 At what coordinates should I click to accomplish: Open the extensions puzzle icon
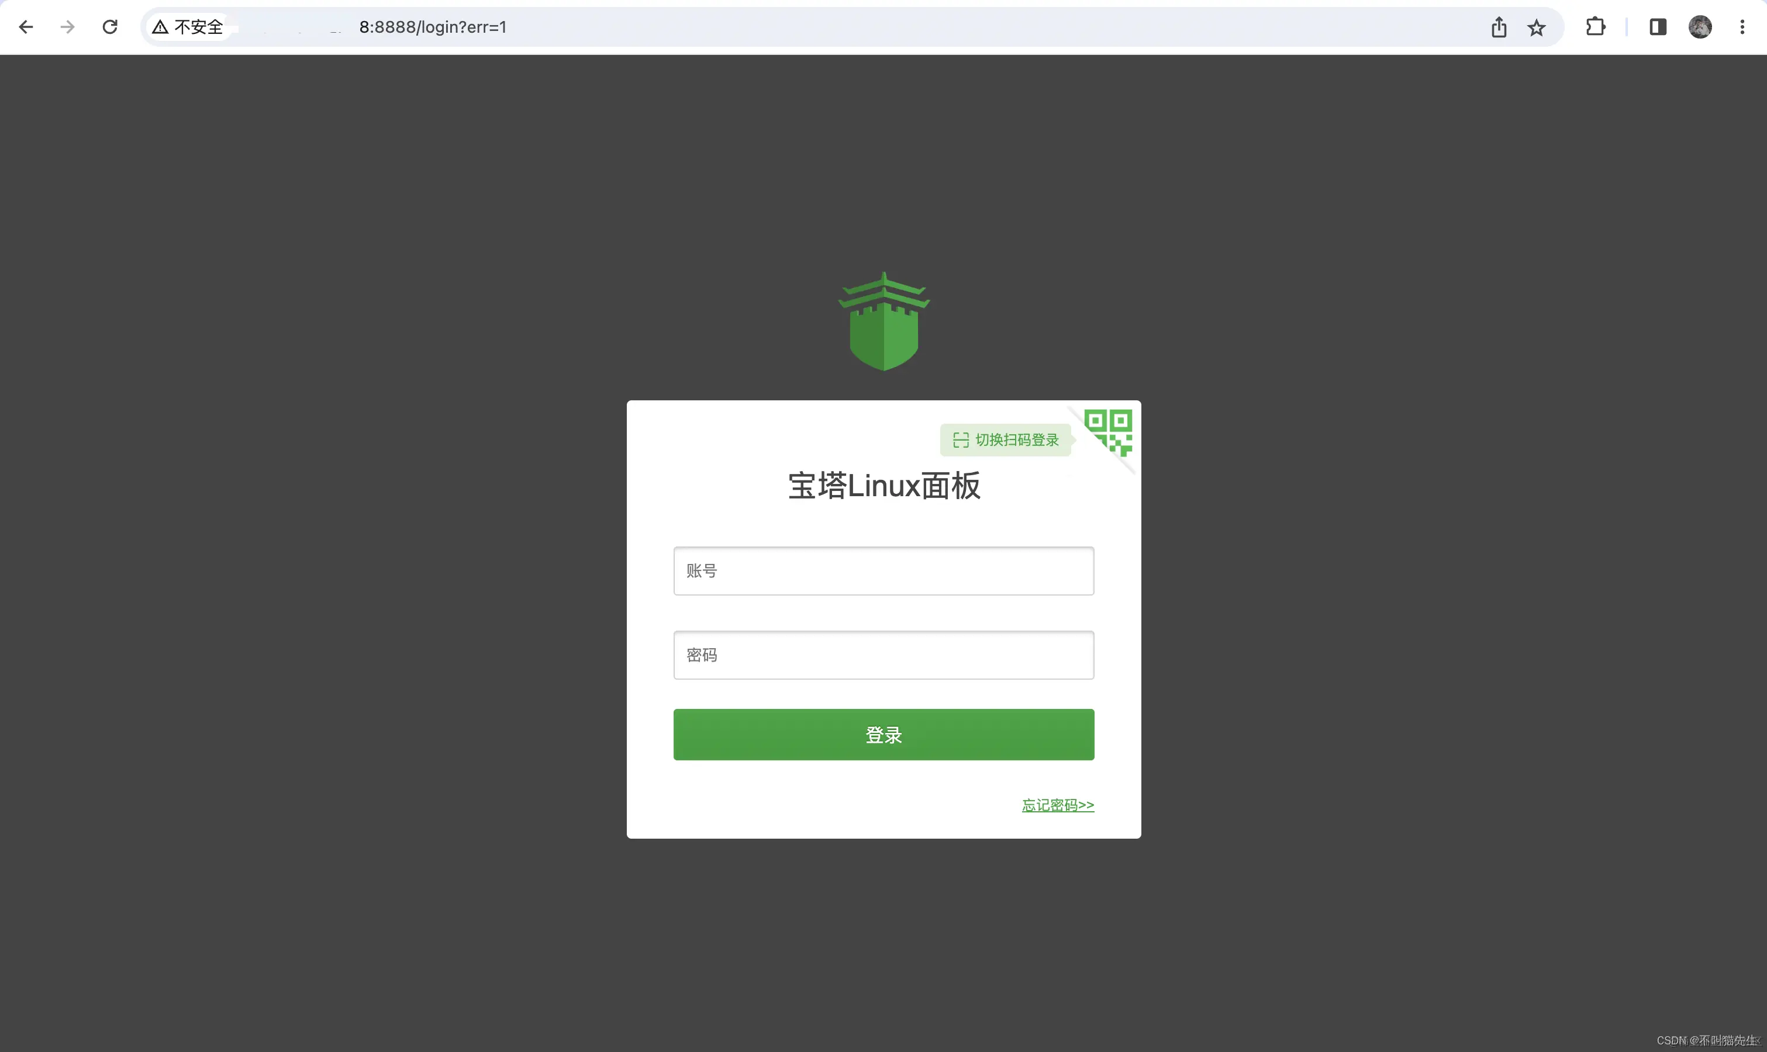point(1595,27)
